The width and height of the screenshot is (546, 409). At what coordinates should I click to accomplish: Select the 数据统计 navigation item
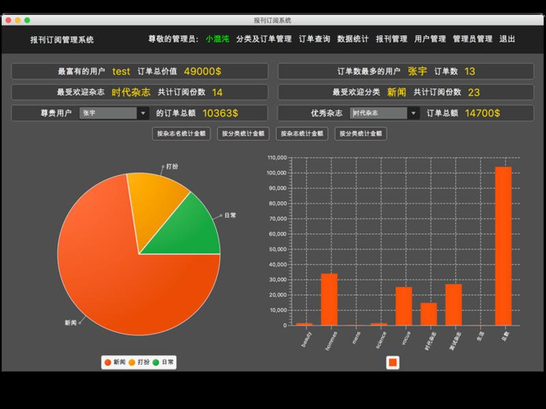point(352,39)
